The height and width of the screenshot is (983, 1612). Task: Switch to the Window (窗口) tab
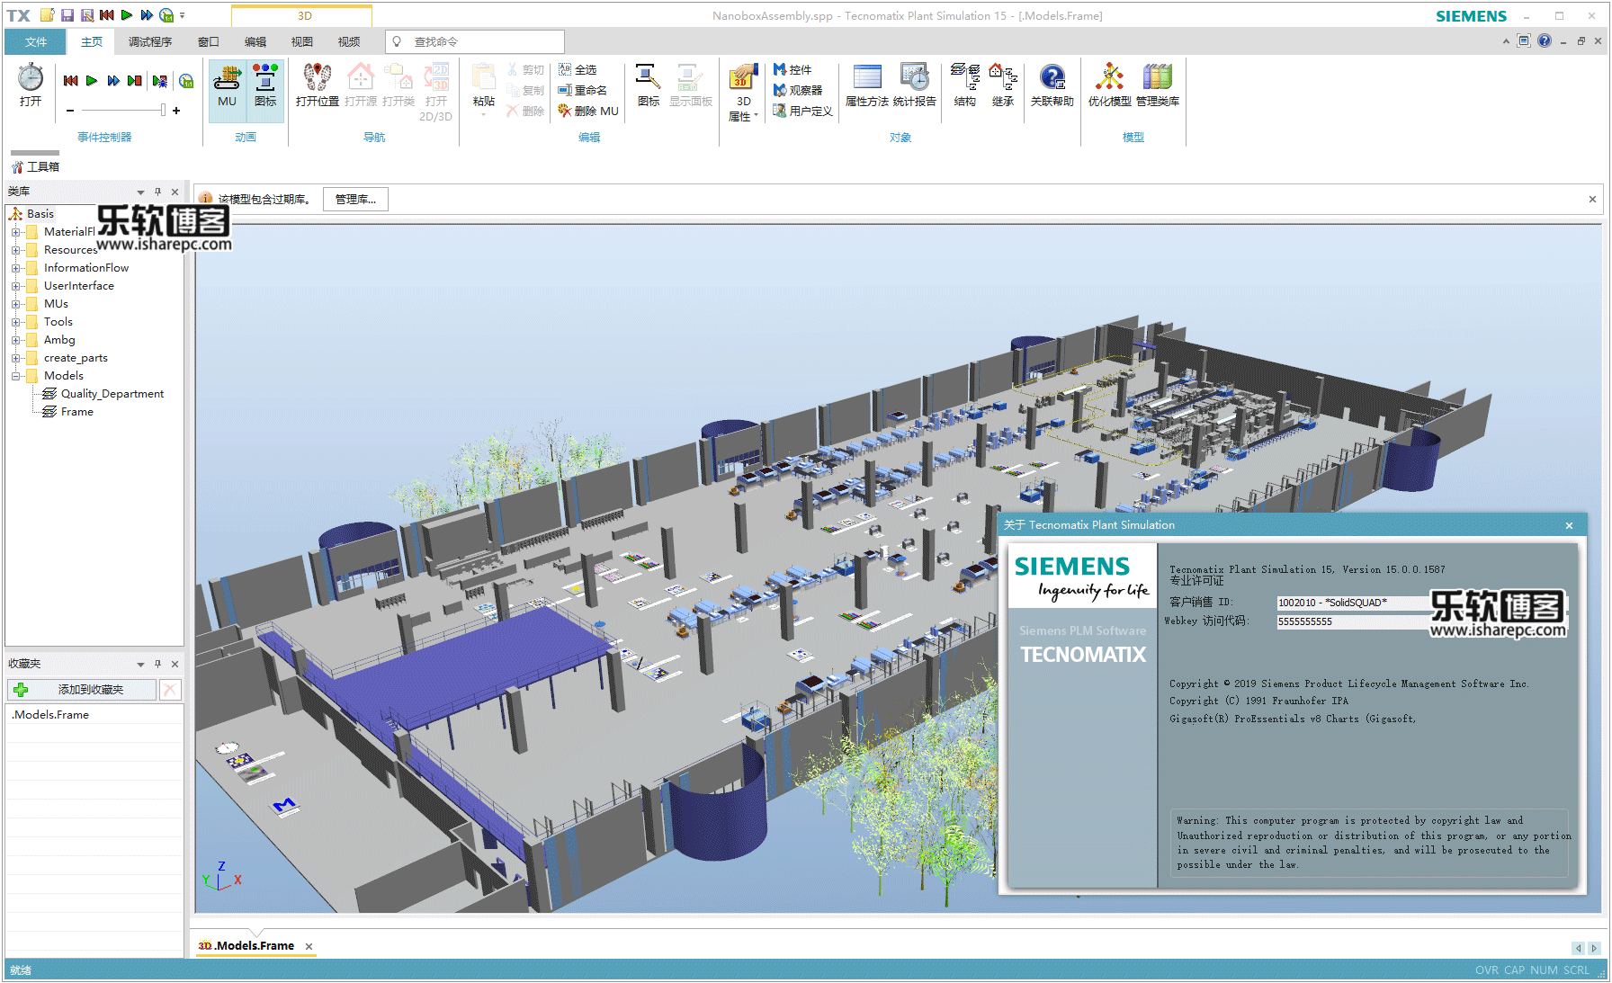click(209, 41)
